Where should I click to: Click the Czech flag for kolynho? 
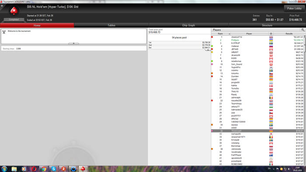point(271,73)
